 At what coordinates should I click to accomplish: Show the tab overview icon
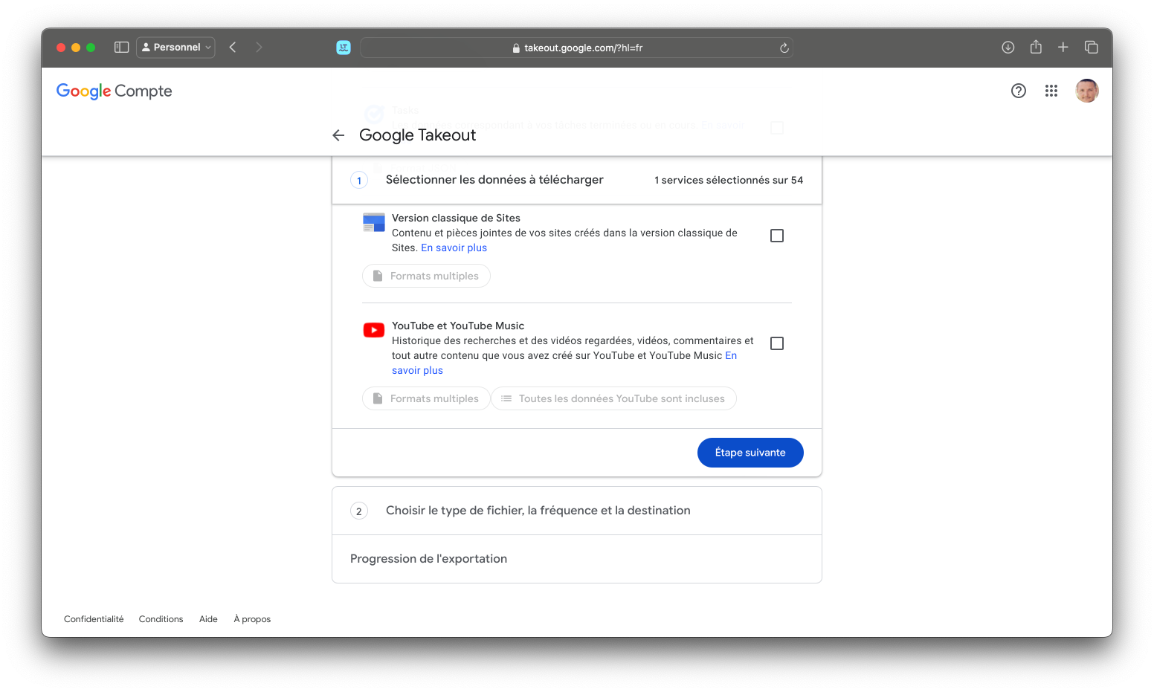[x=1092, y=47]
